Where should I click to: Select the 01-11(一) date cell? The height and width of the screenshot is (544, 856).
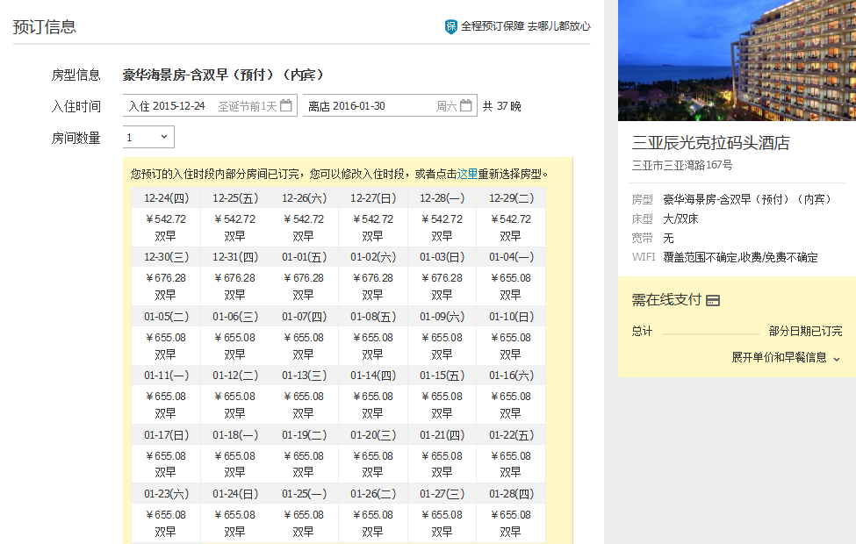coord(166,376)
